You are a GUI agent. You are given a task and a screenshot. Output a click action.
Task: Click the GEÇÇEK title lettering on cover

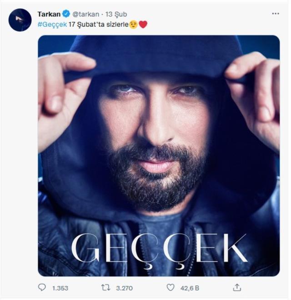click(160, 250)
